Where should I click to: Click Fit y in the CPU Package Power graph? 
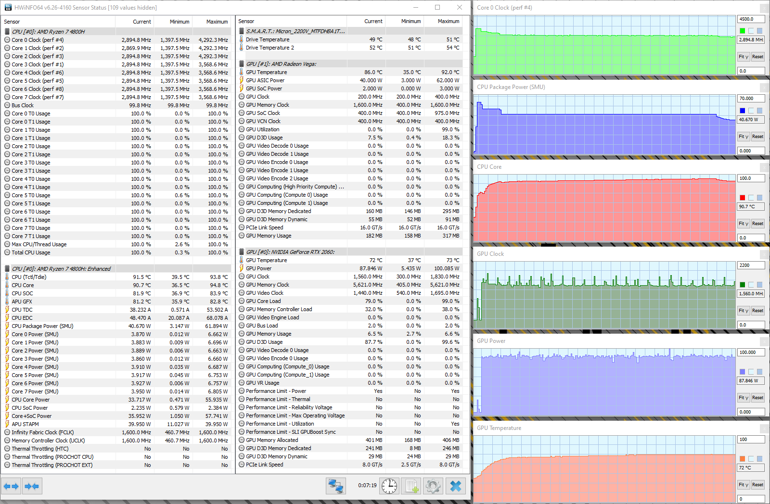744,137
